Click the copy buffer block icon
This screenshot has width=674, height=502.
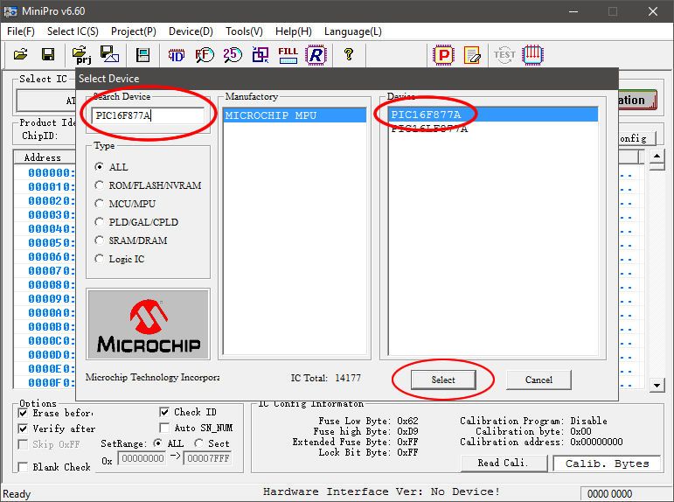tap(261, 55)
